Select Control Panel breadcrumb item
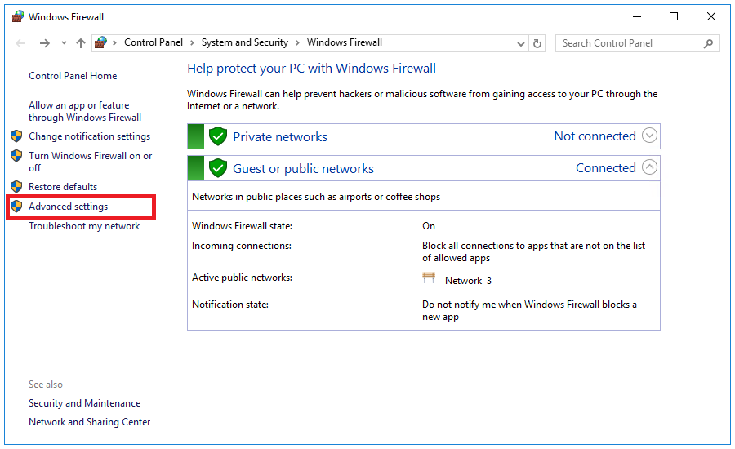The image size is (735, 449). [154, 42]
